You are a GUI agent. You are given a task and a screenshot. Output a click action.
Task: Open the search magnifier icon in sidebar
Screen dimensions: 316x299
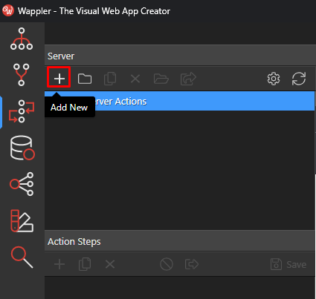22,257
